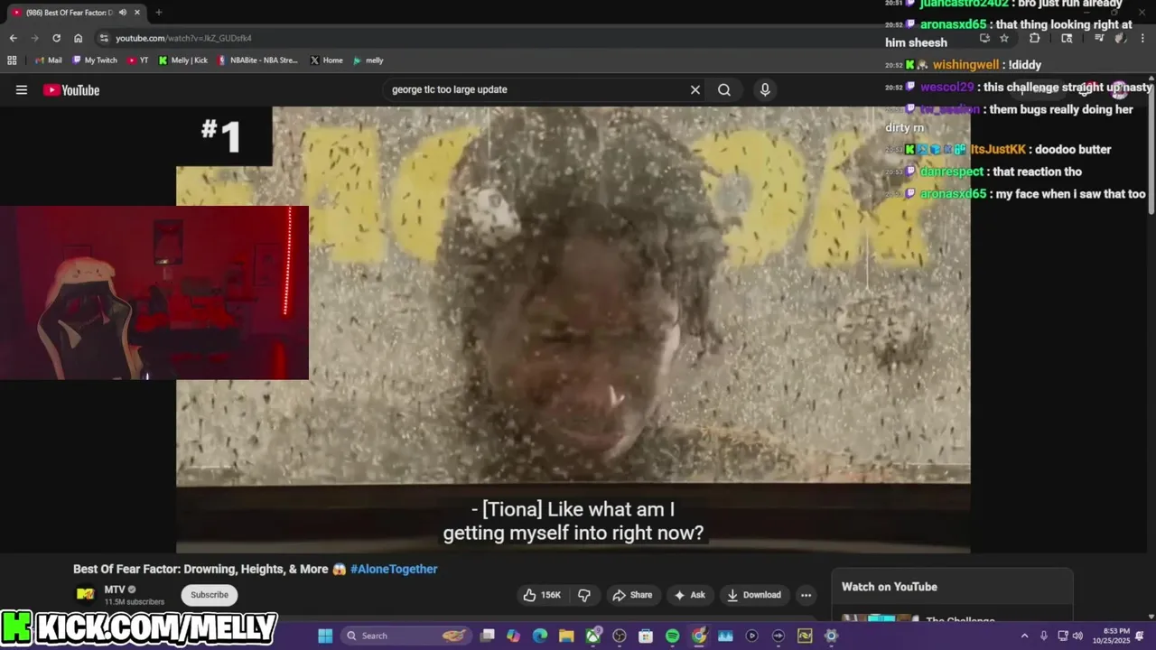Bookmark this page with the star

(x=1004, y=38)
